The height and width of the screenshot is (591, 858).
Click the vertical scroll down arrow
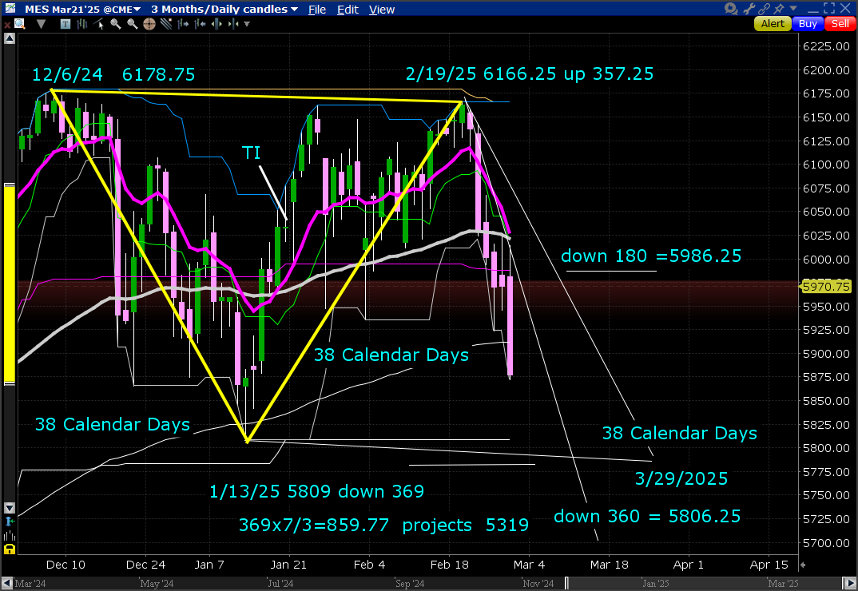[10, 508]
